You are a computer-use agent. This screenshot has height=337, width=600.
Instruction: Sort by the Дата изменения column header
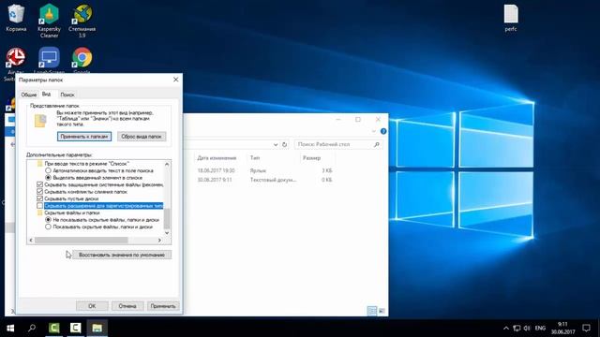point(217,158)
